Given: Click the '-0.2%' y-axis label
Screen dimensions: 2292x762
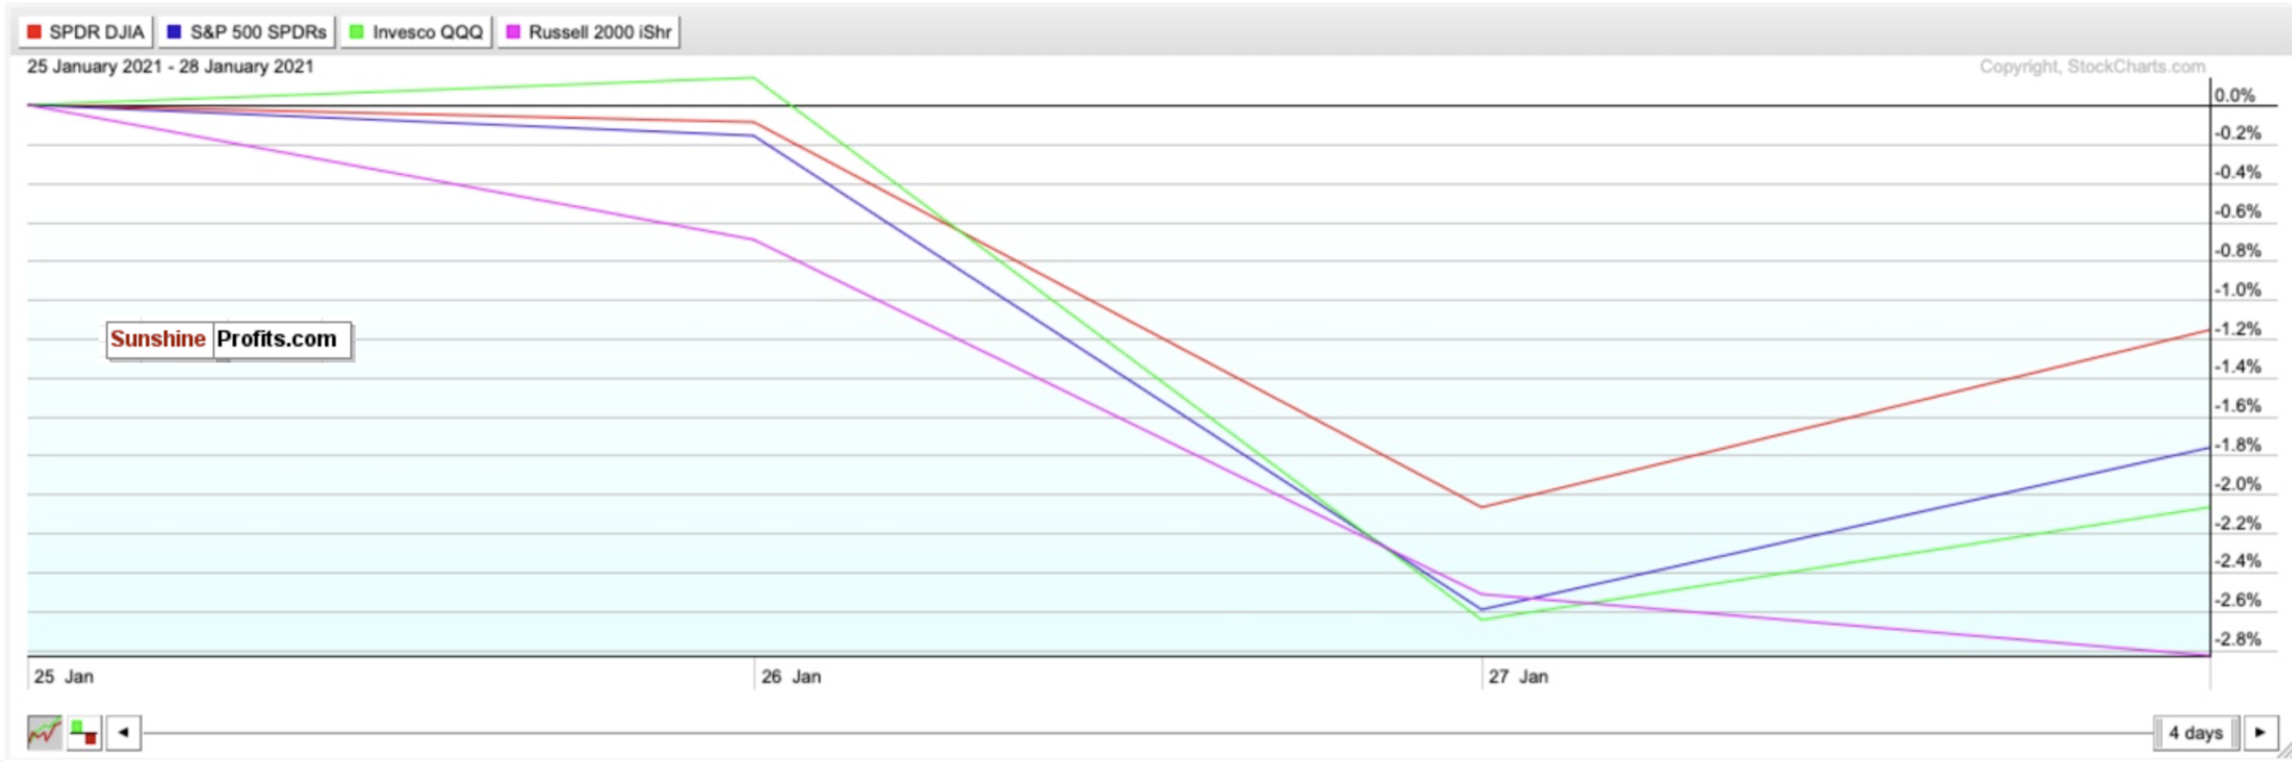Looking at the screenshot, I should pyautogui.click(x=2238, y=134).
